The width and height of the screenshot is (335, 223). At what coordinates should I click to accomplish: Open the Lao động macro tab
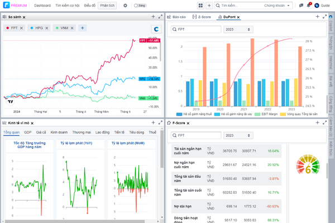[102, 132]
